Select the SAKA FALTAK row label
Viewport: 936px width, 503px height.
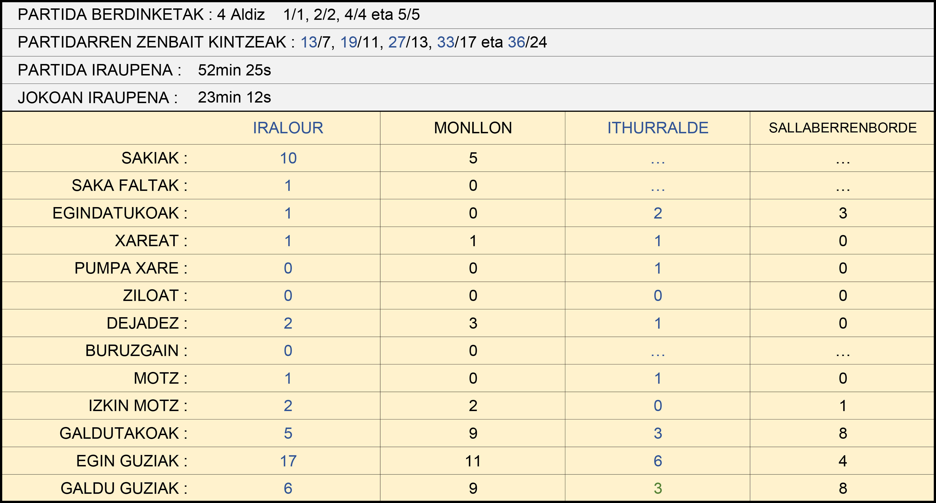(129, 186)
